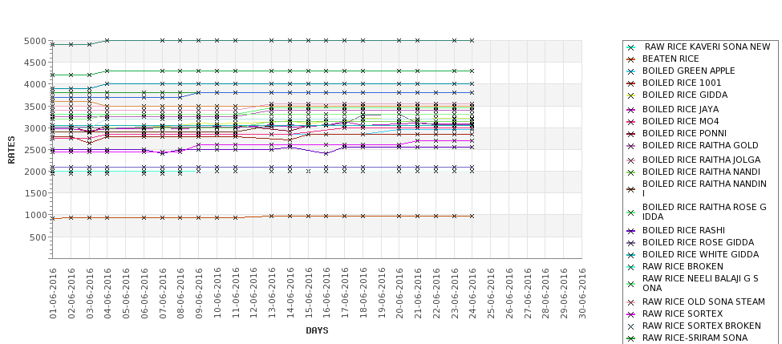Click the 3500 value on the y-axis
Image resolution: width=782 pixels, height=344 pixels.
tap(35, 106)
